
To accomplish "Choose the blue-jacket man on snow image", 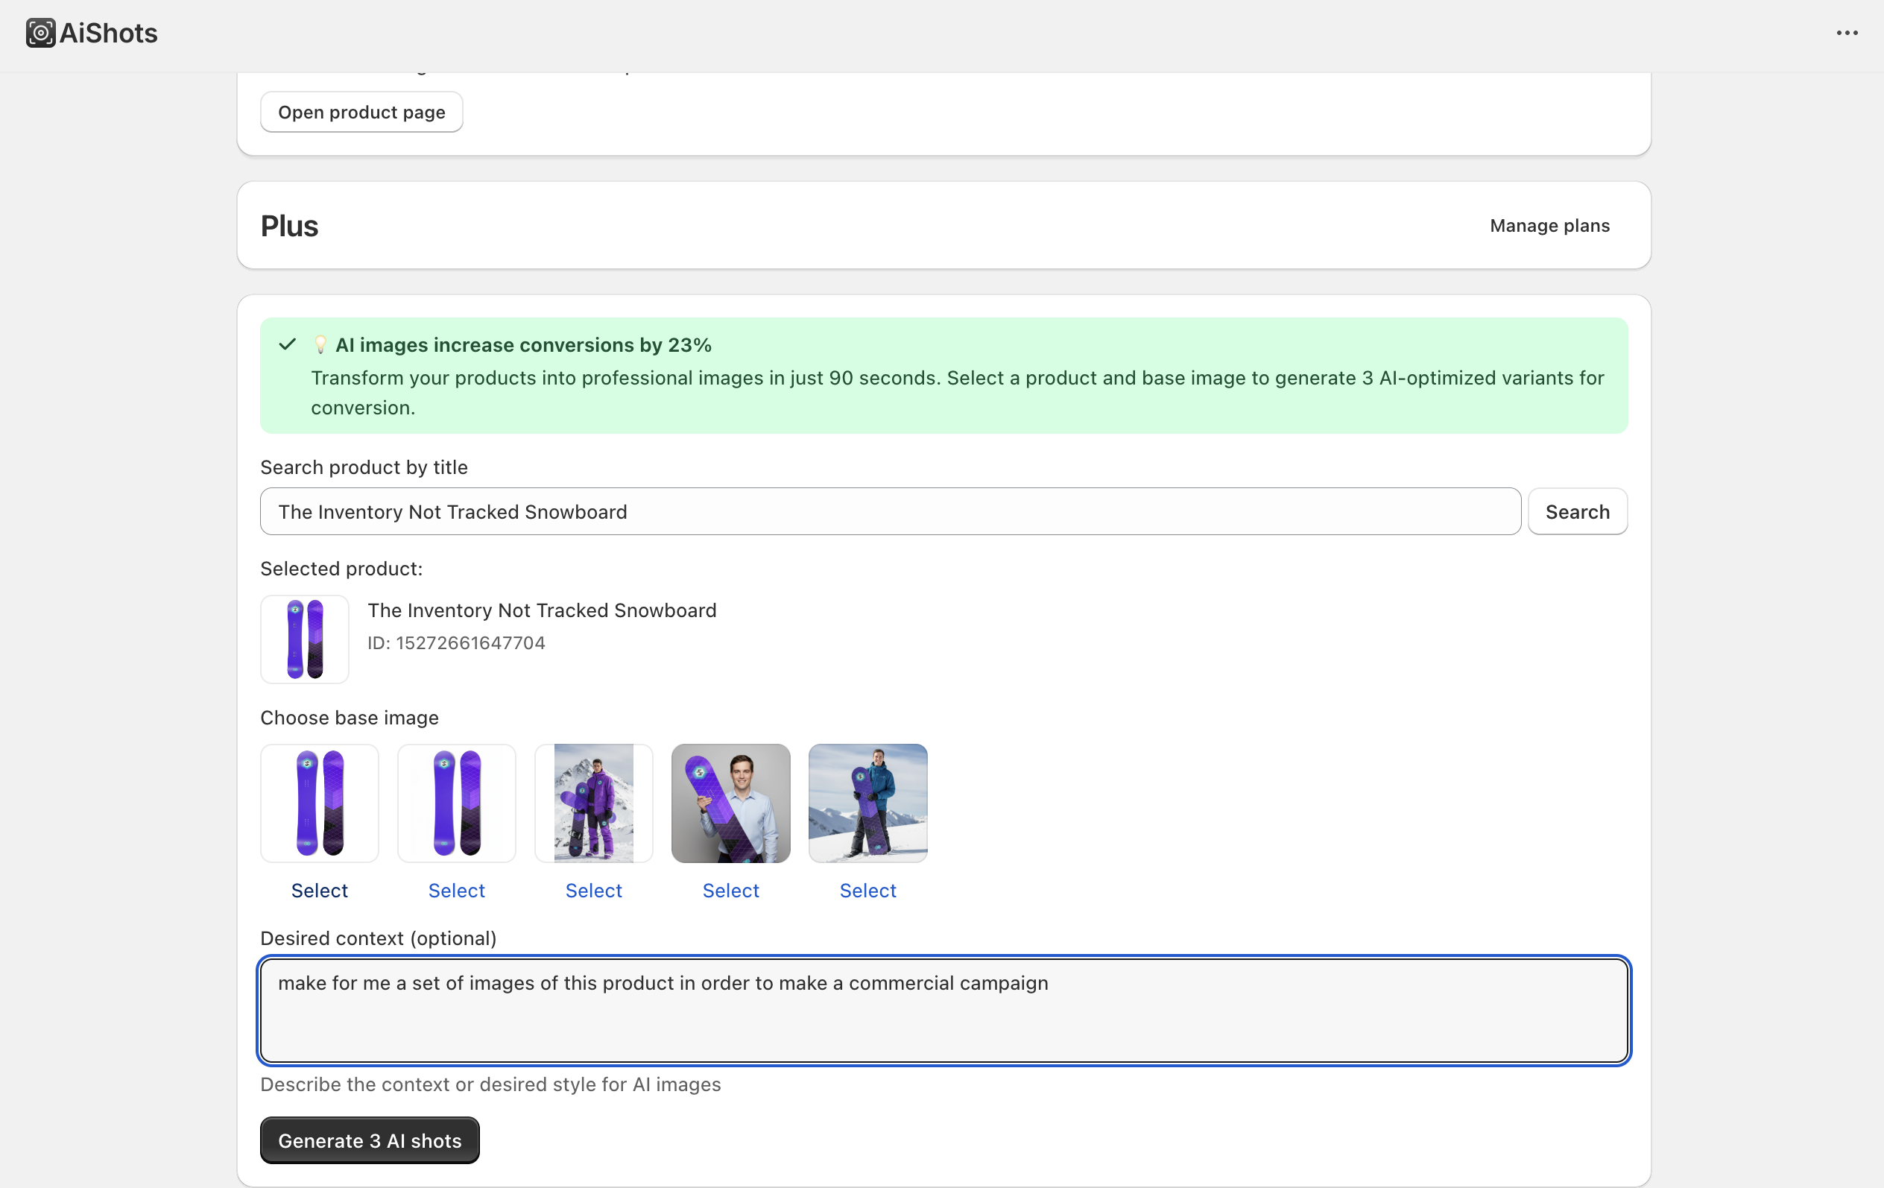I will pyautogui.click(x=867, y=803).
